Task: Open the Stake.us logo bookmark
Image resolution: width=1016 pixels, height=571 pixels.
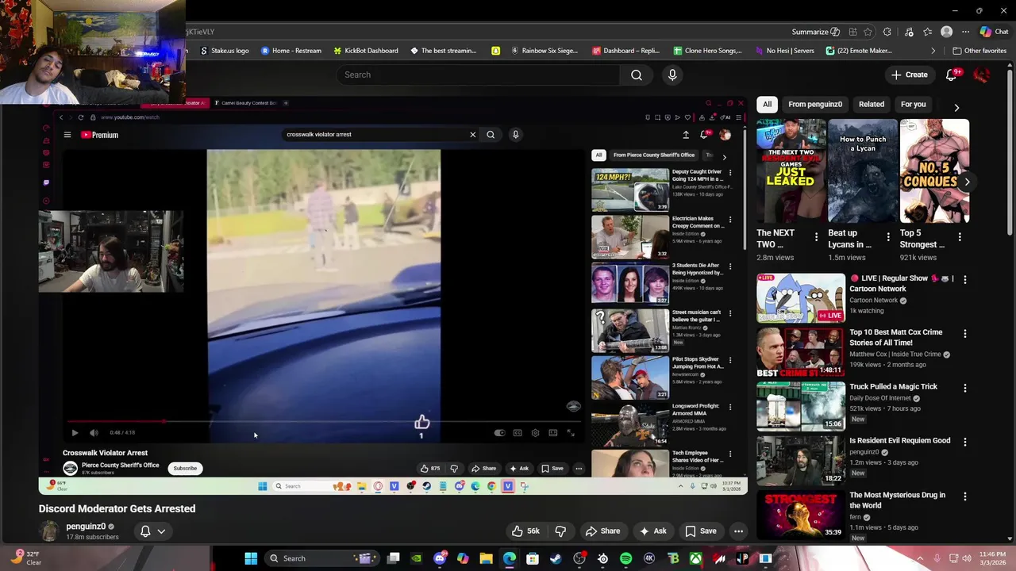Action: (x=225, y=51)
